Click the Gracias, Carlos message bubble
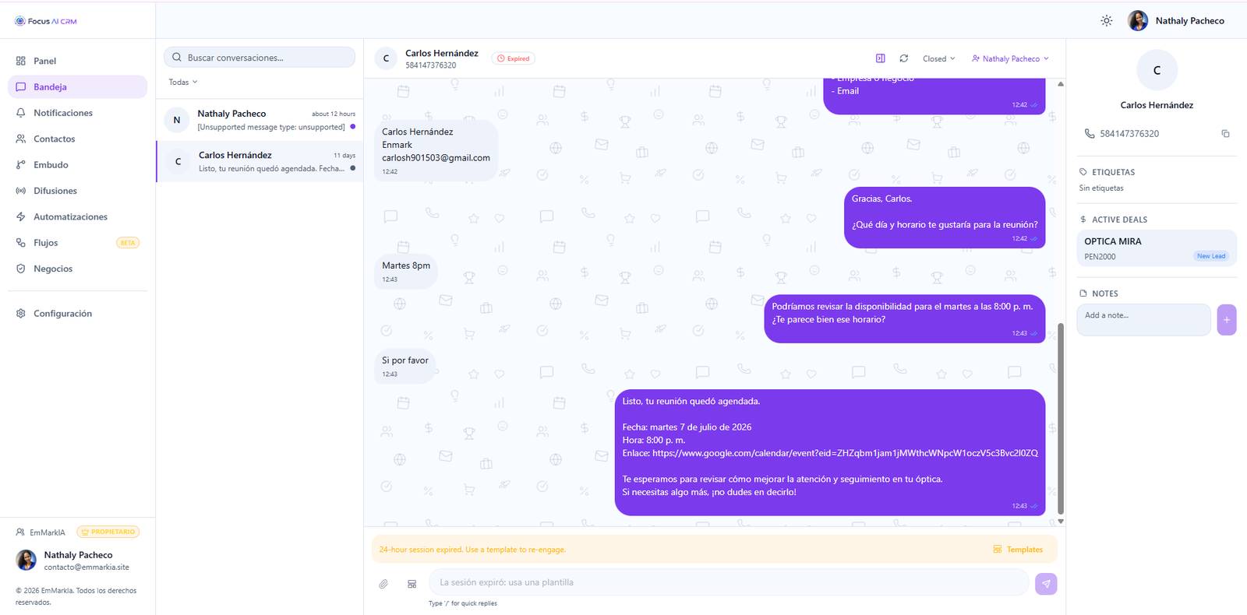The height and width of the screenshot is (615, 1247). (945, 217)
